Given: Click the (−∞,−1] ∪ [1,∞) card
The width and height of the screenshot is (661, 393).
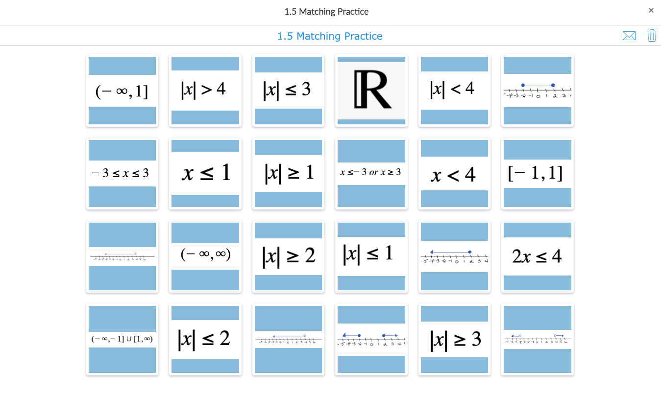Looking at the screenshot, I should (122, 339).
